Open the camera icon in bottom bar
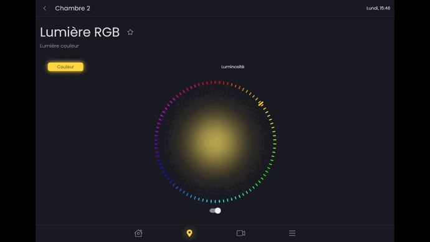This screenshot has height=242, width=430. [x=241, y=233]
